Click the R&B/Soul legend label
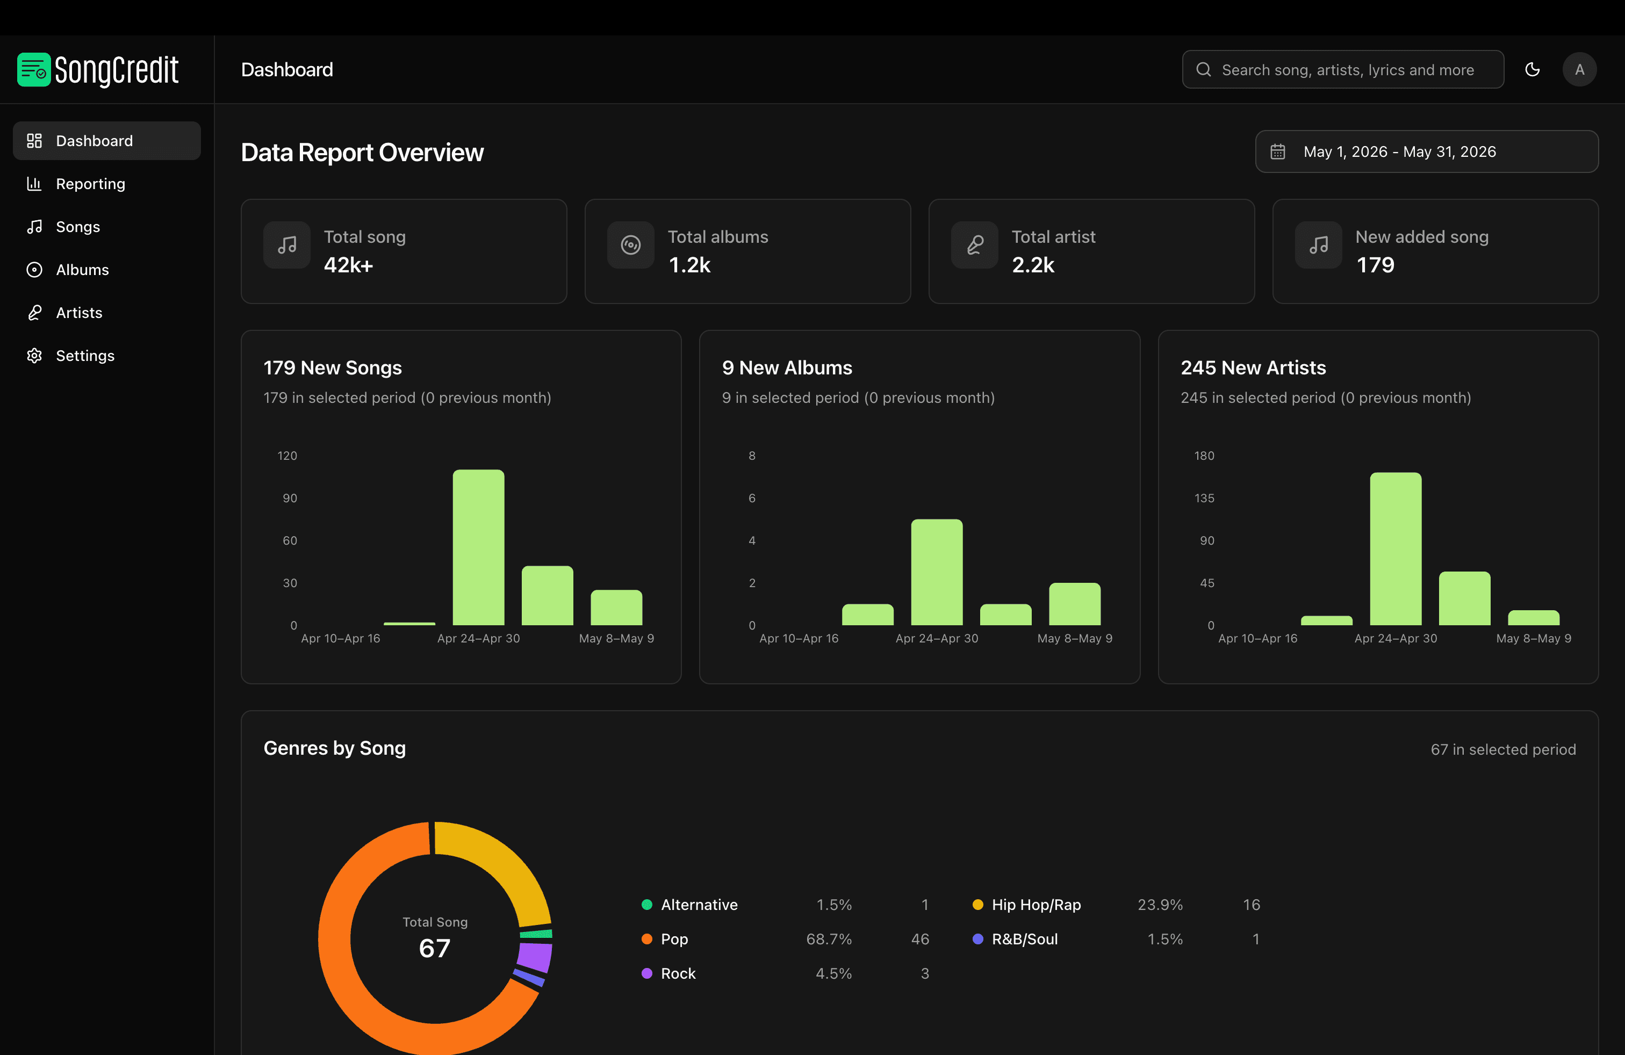The width and height of the screenshot is (1625, 1055). (1025, 939)
